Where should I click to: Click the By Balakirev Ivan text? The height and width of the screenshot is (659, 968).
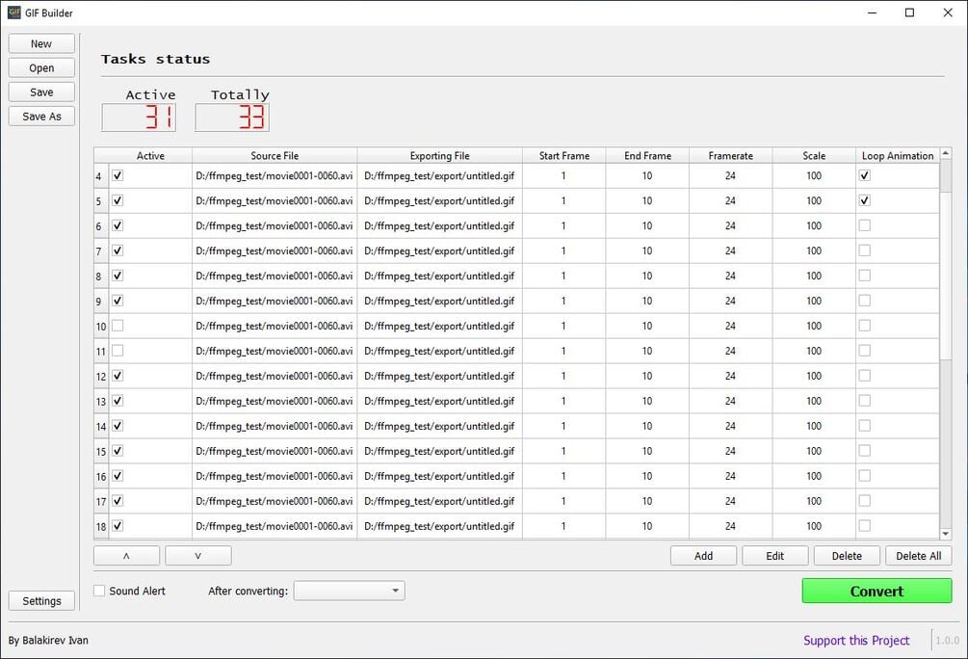[x=48, y=641]
